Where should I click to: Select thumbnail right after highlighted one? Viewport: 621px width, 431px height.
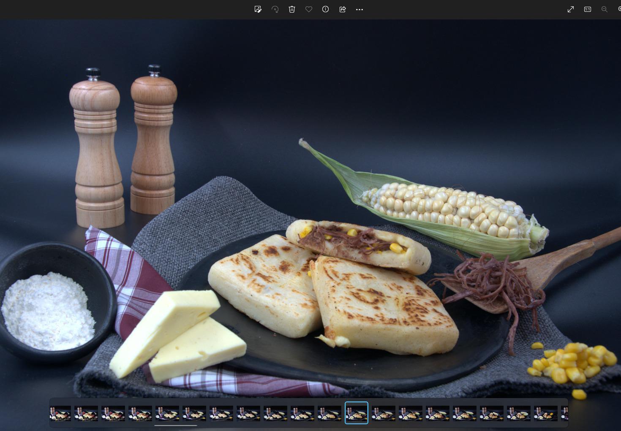(384, 414)
